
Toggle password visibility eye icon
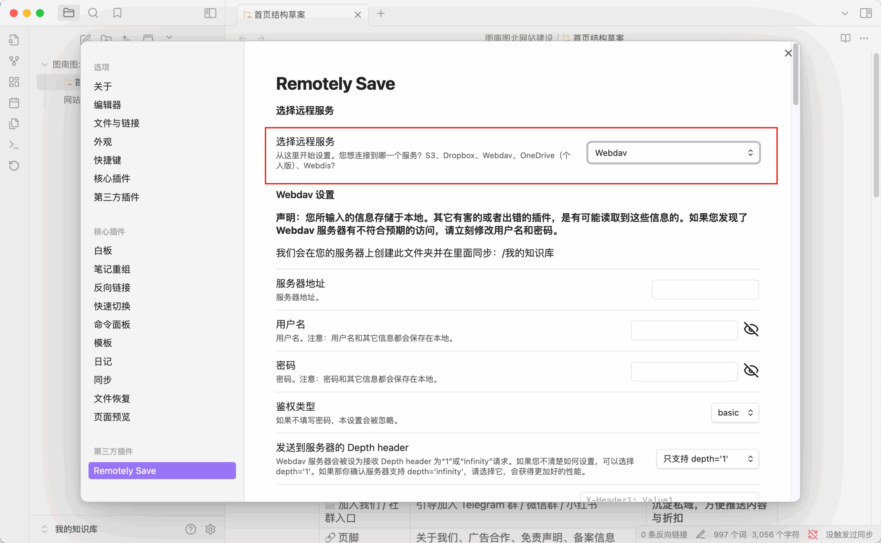click(751, 371)
